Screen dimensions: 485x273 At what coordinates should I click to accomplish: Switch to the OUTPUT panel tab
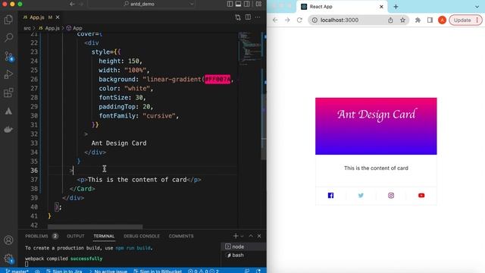tap(76, 236)
